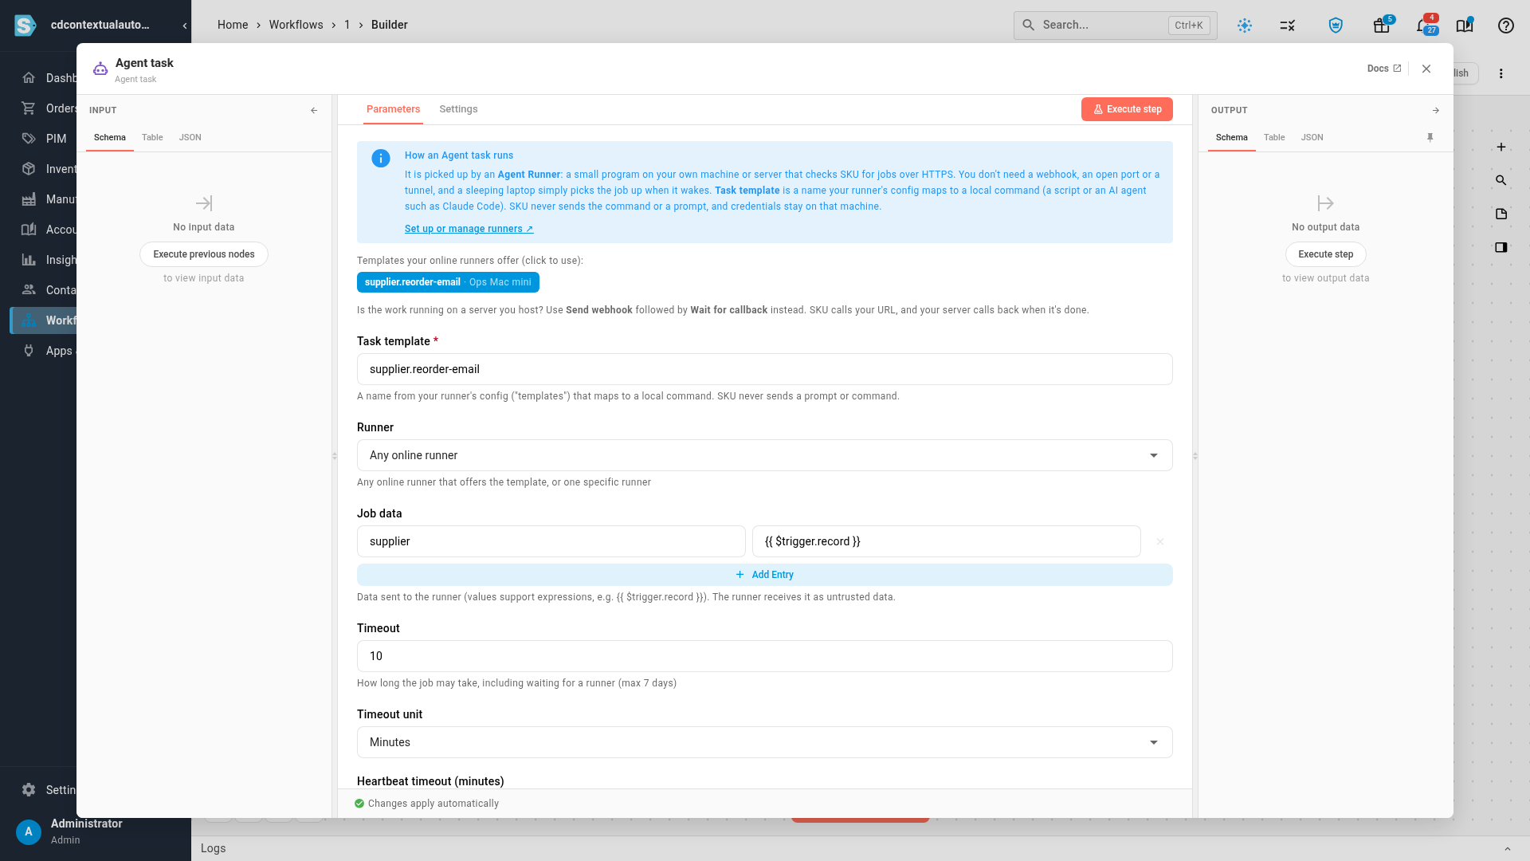Pin the output data
Screen dimensions: 1530x861
[1430, 138]
